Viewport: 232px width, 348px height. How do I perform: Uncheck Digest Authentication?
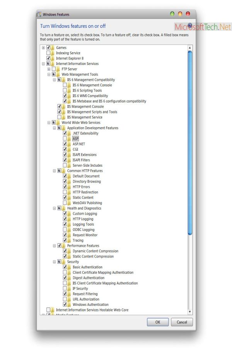click(65, 277)
